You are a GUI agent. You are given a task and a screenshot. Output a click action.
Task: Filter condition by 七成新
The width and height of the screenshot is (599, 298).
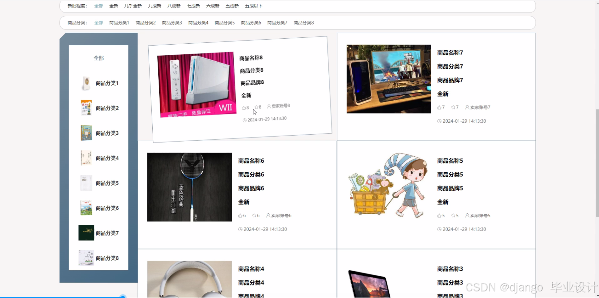(x=193, y=6)
